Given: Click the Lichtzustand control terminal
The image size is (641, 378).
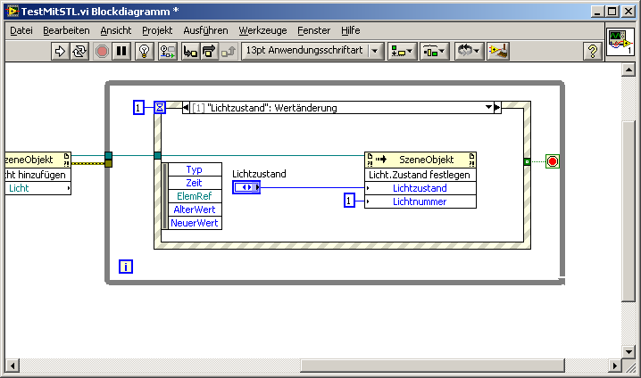Looking at the screenshot, I should click(x=246, y=187).
